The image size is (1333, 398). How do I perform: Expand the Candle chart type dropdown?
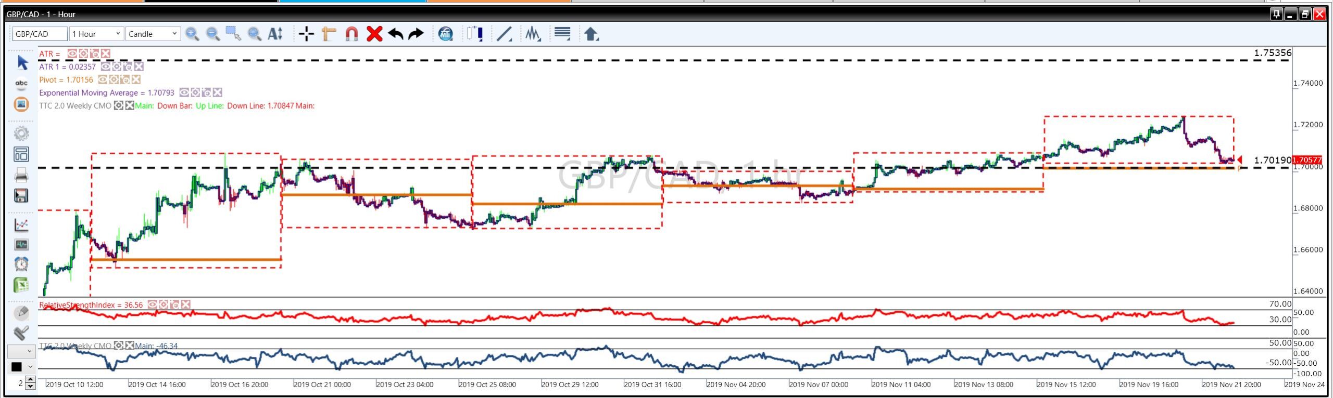(153, 34)
